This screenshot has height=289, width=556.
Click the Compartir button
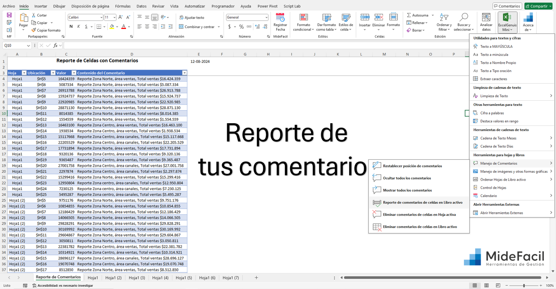click(538, 6)
